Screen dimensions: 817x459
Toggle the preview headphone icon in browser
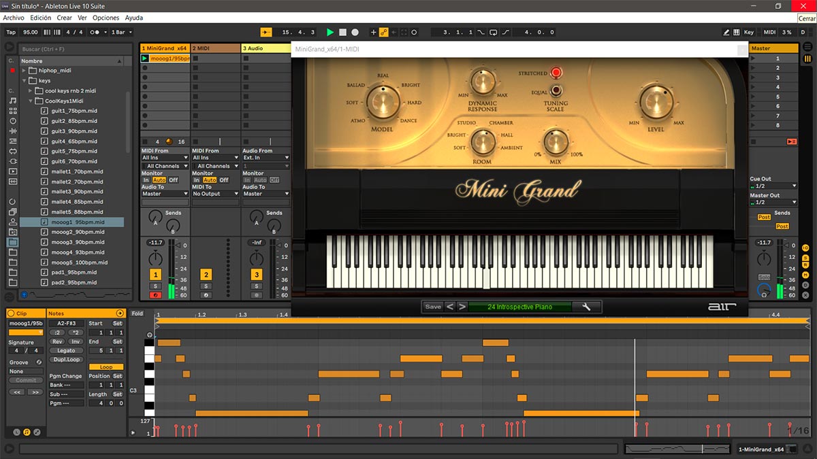coord(24,295)
